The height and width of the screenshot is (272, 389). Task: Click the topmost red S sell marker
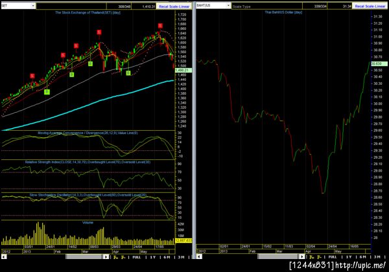160,26
